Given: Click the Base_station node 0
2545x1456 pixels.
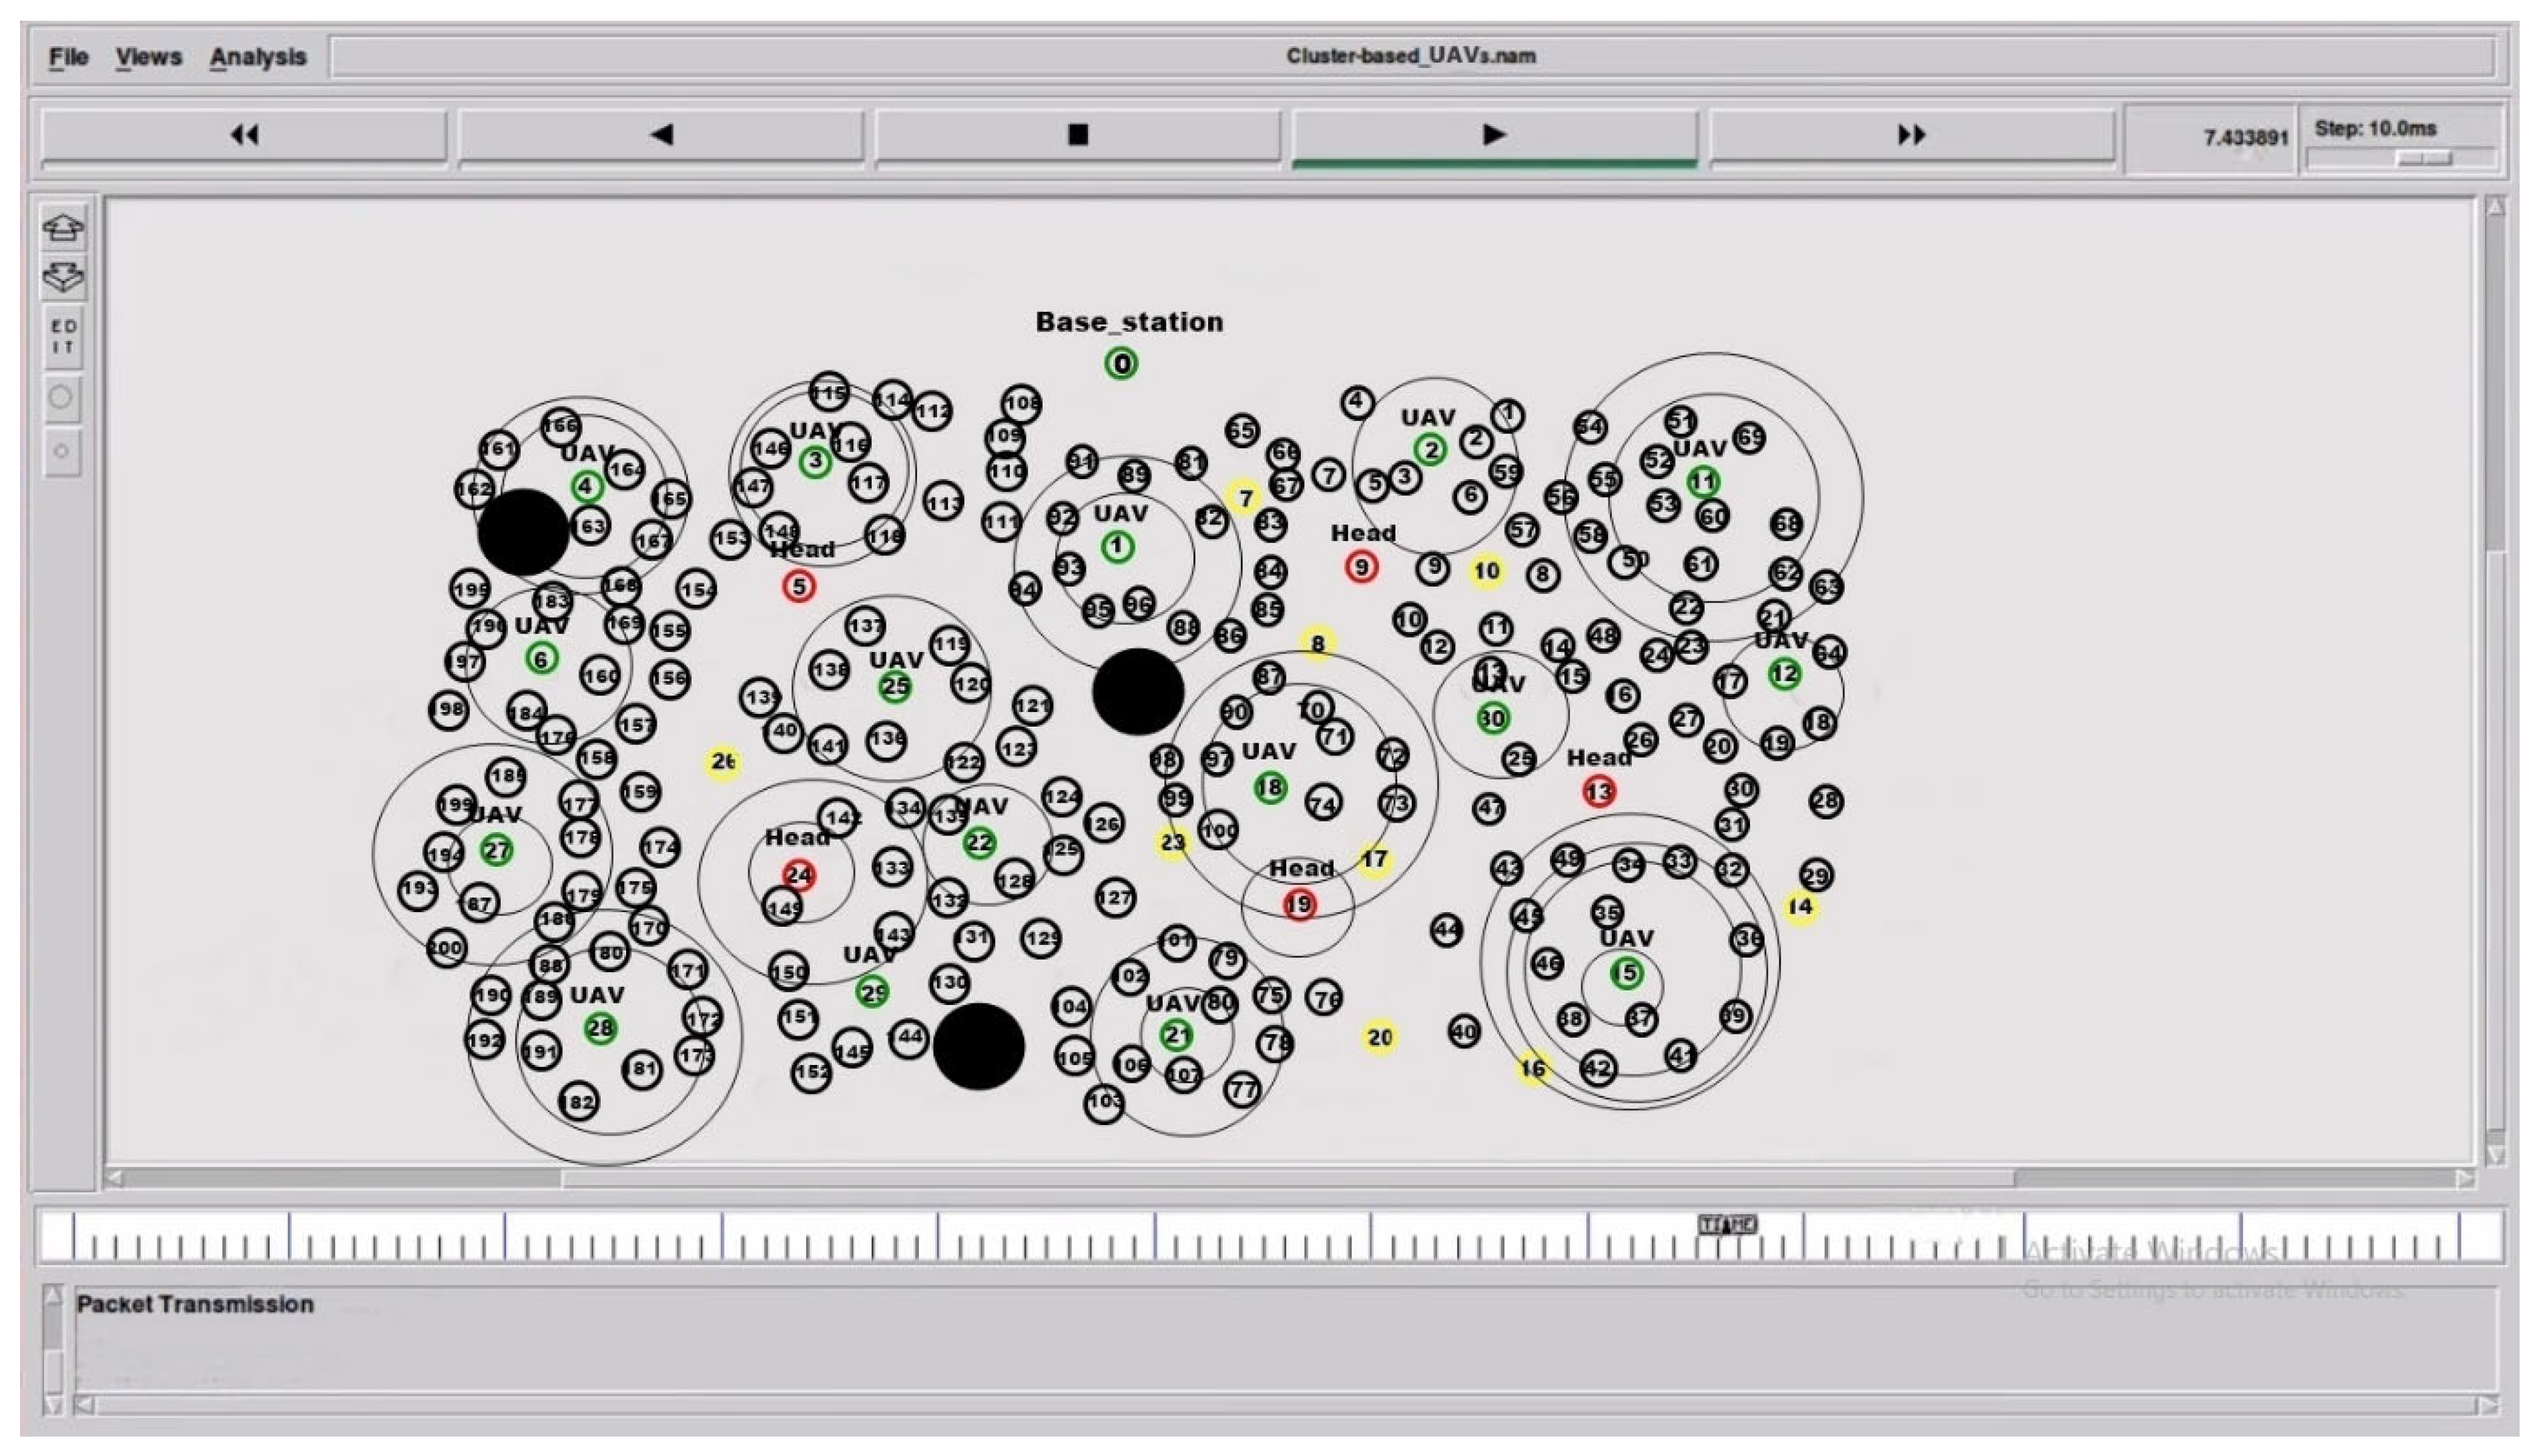Looking at the screenshot, I should pos(1121,364).
